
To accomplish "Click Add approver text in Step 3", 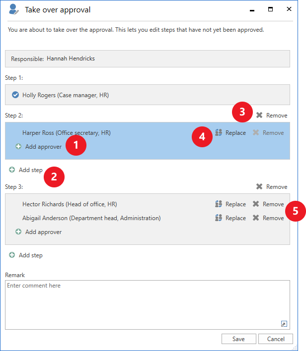I will tap(43, 232).
